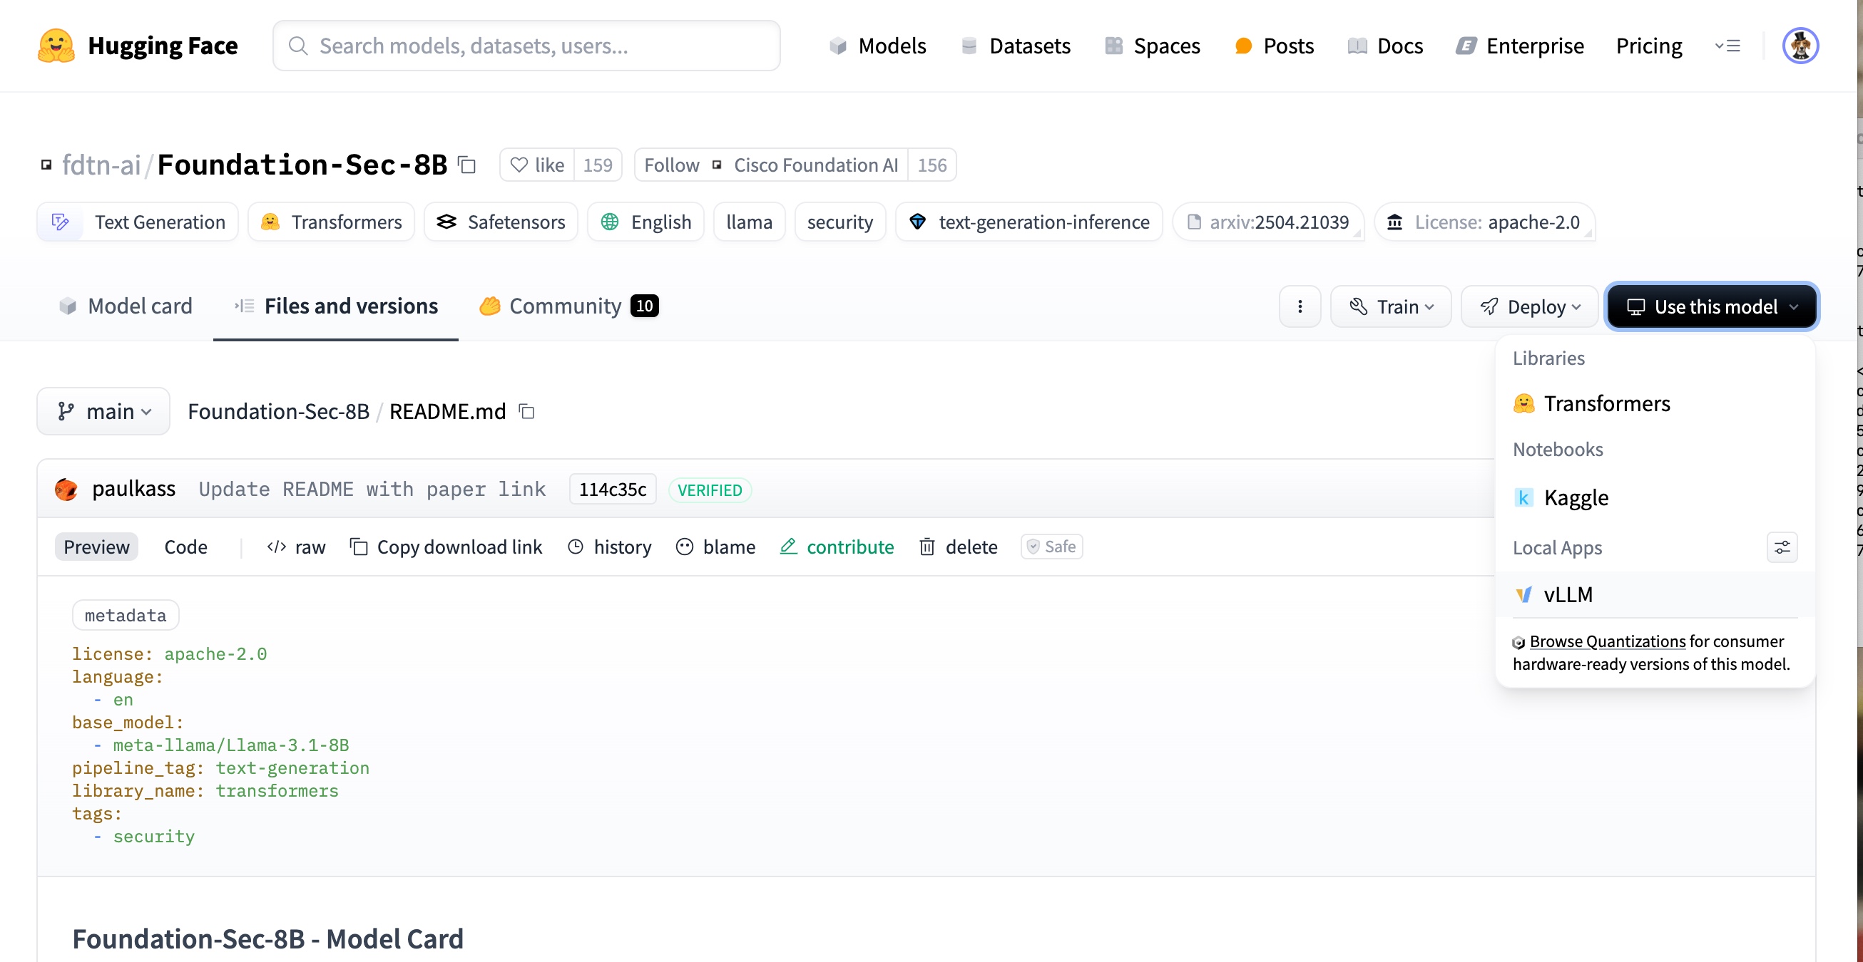
Task: Click the Follow Cisco Foundation AI button
Action: coord(771,165)
